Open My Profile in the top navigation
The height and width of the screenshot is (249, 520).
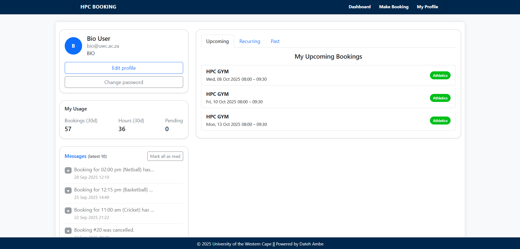tap(427, 7)
